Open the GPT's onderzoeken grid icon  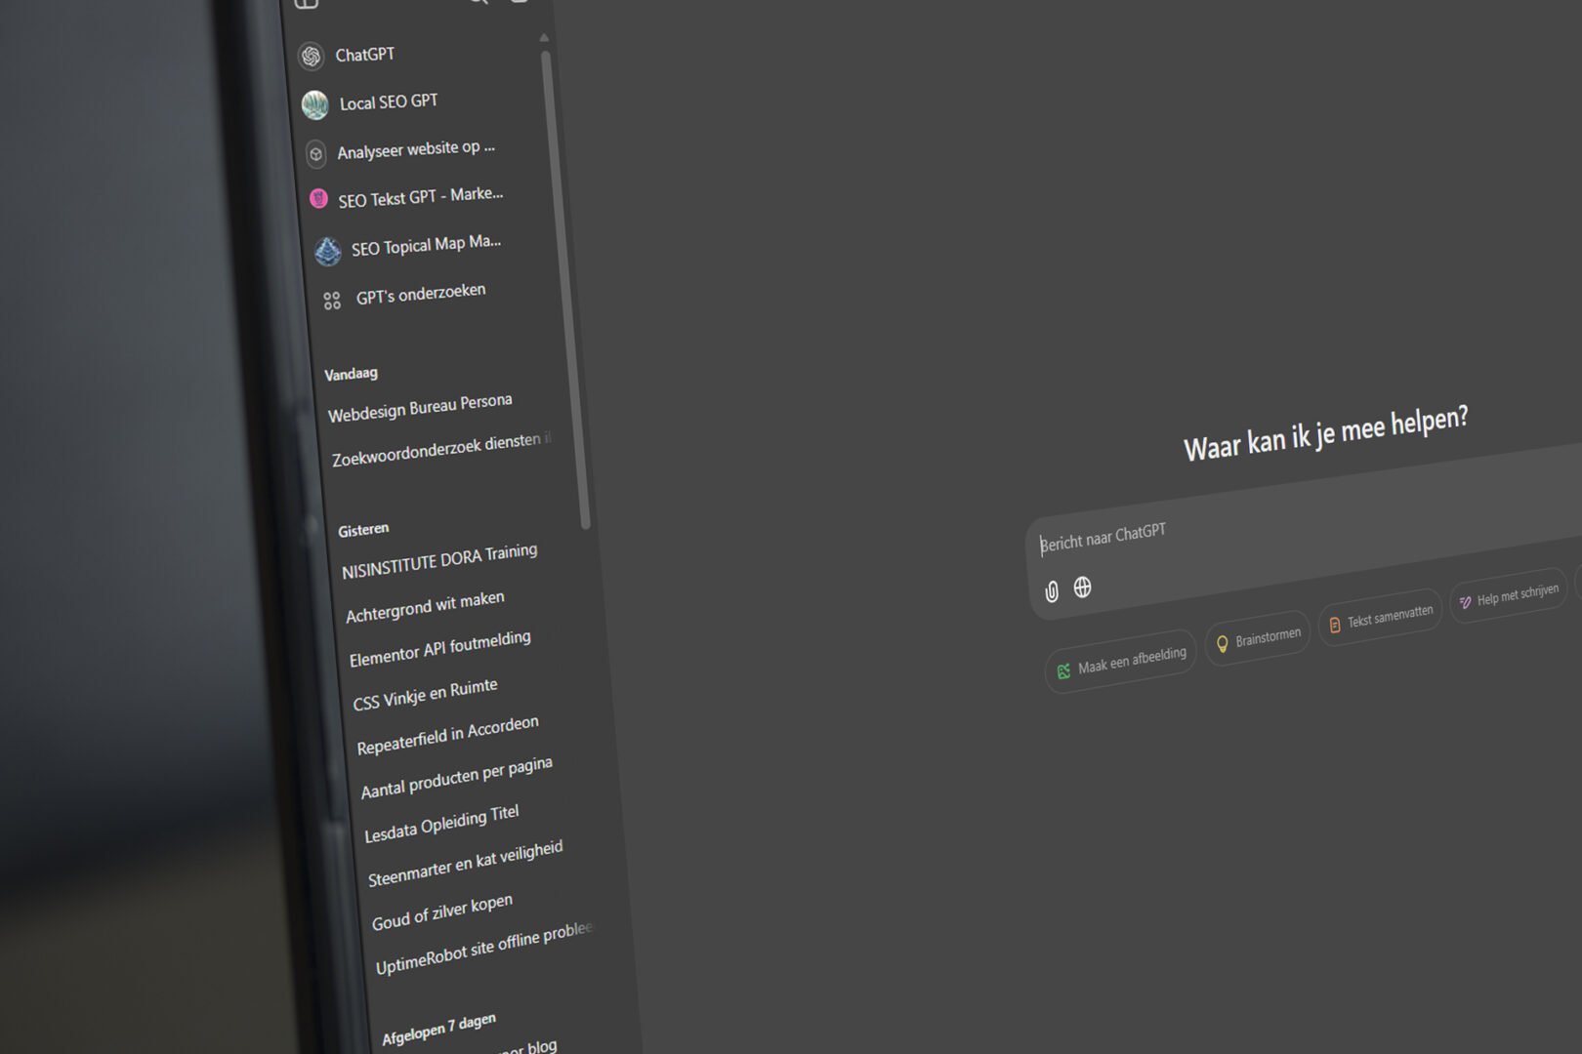click(332, 301)
